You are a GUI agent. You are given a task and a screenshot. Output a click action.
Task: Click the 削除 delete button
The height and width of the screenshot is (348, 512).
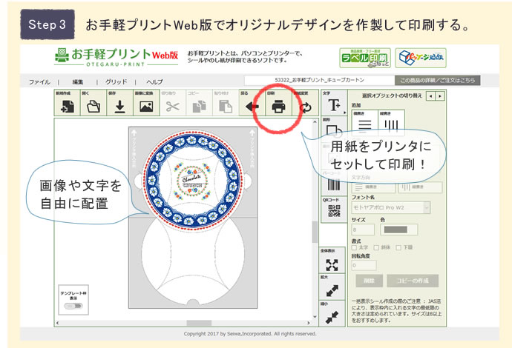pos(369,281)
